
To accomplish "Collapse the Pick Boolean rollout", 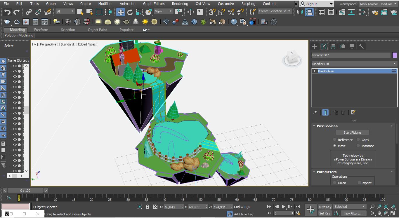I will 327,126.
